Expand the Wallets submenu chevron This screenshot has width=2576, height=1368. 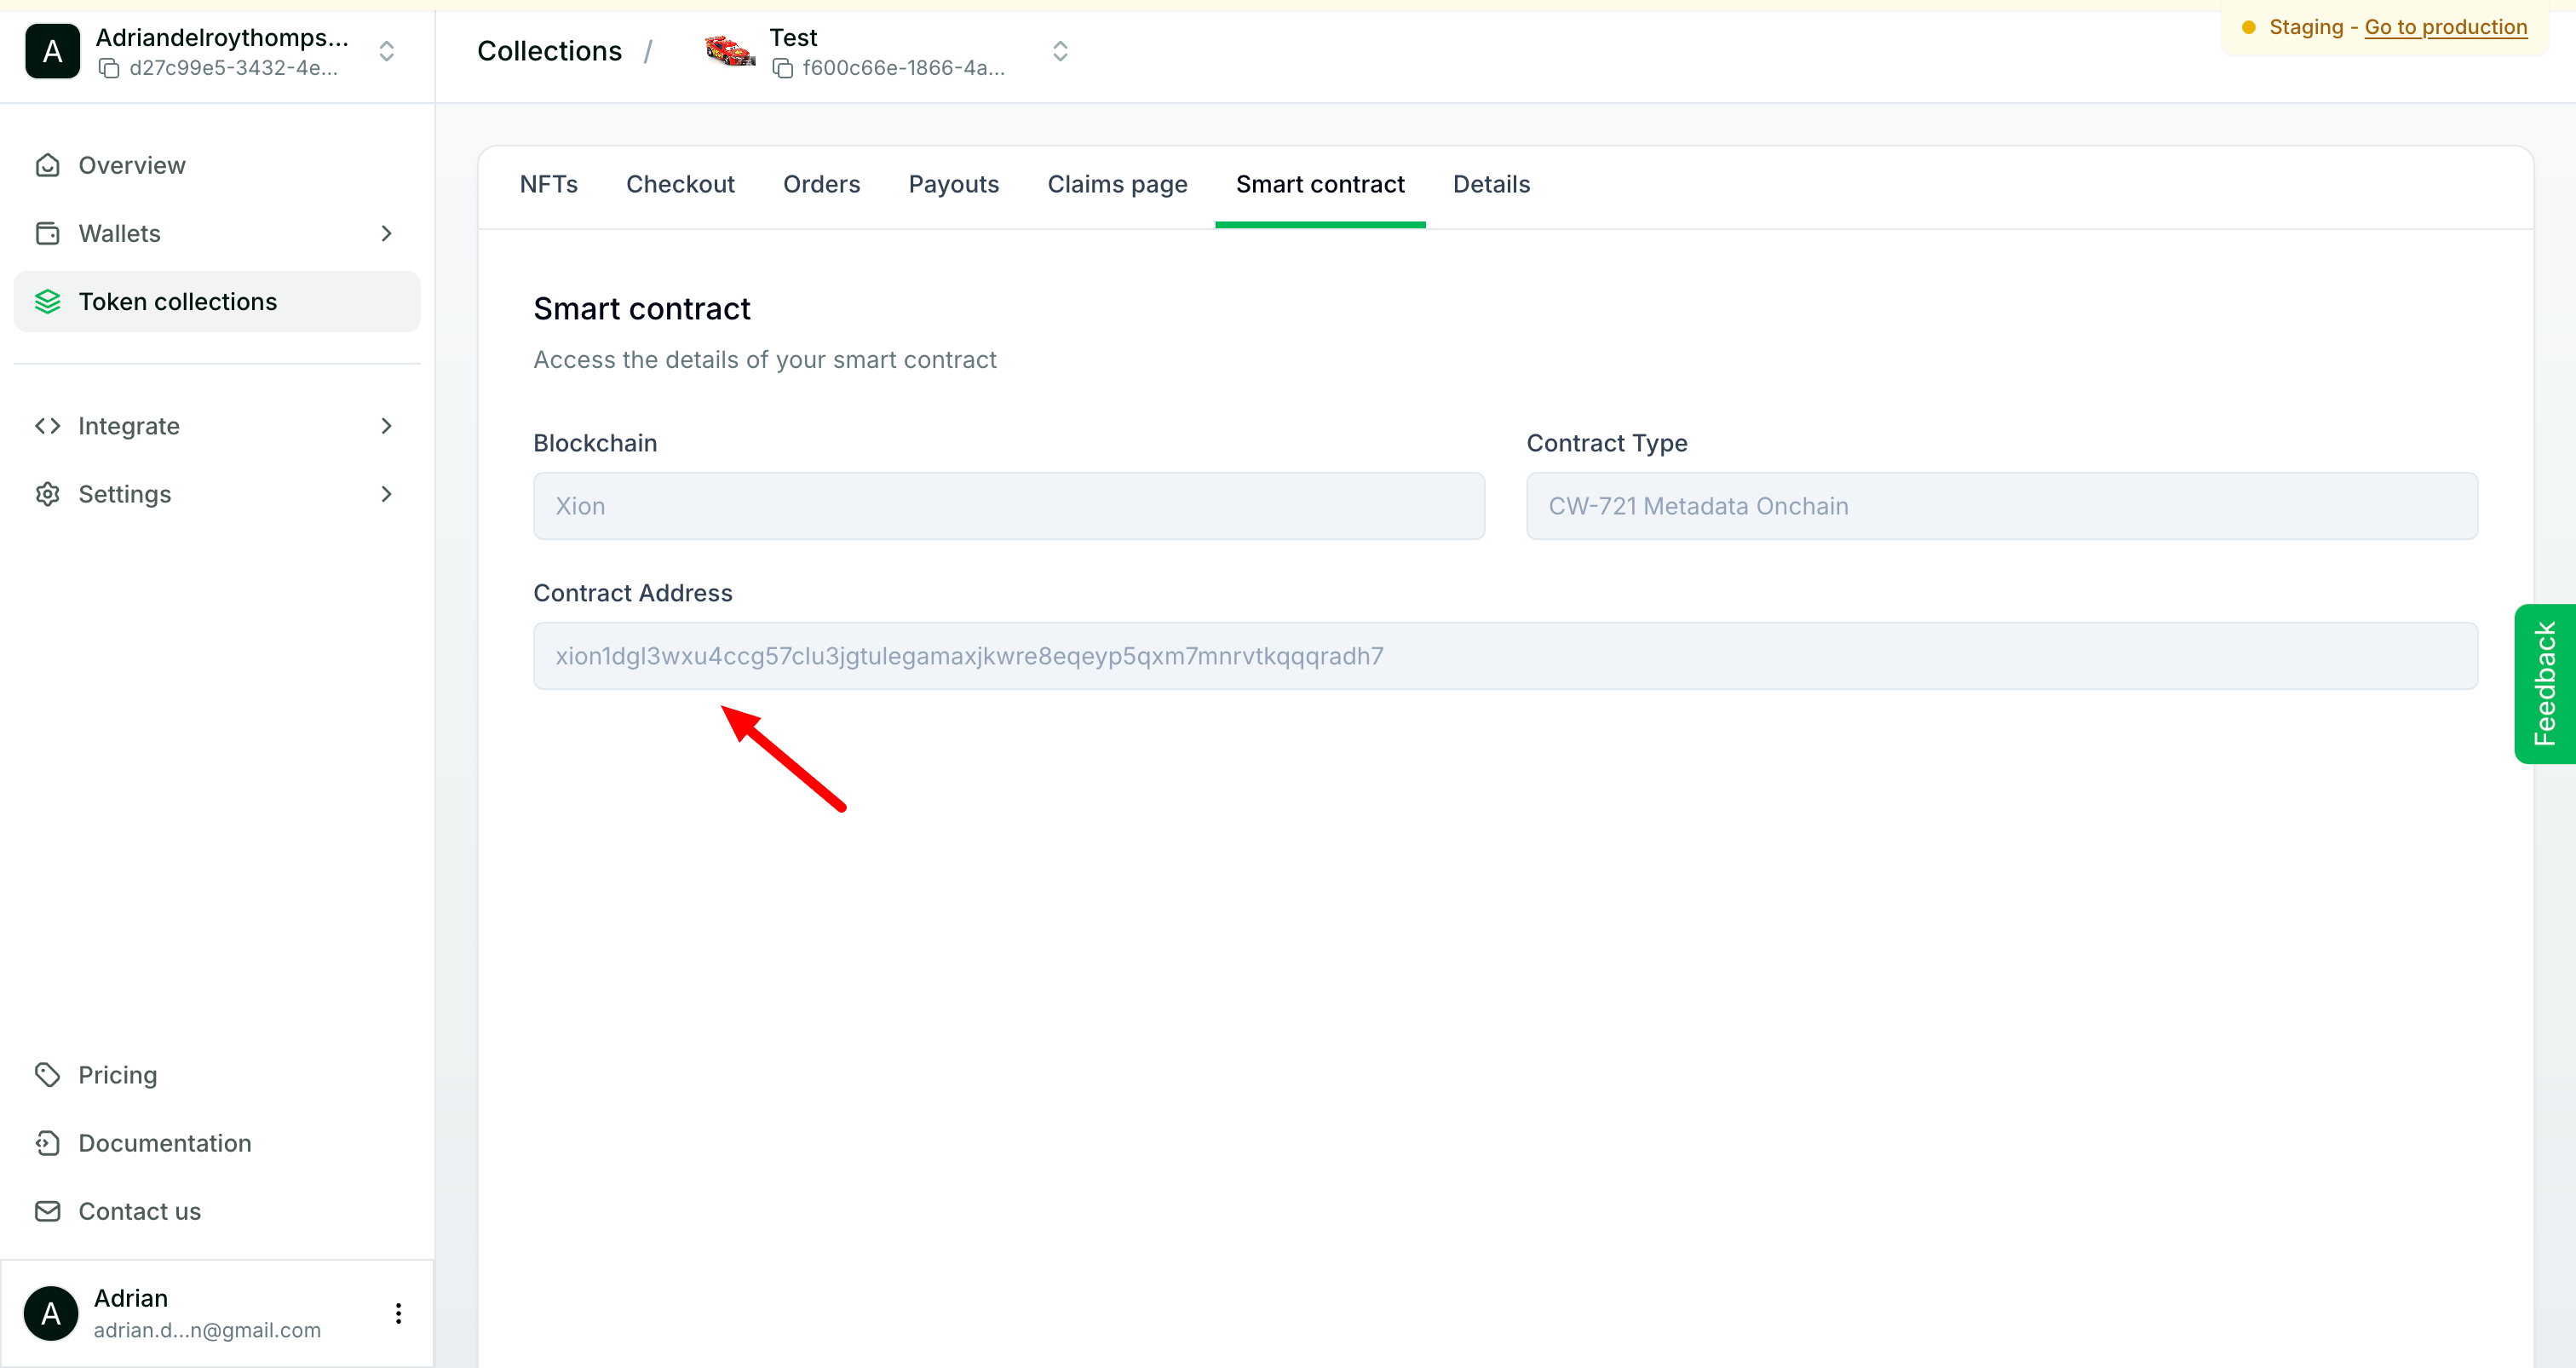pos(386,233)
